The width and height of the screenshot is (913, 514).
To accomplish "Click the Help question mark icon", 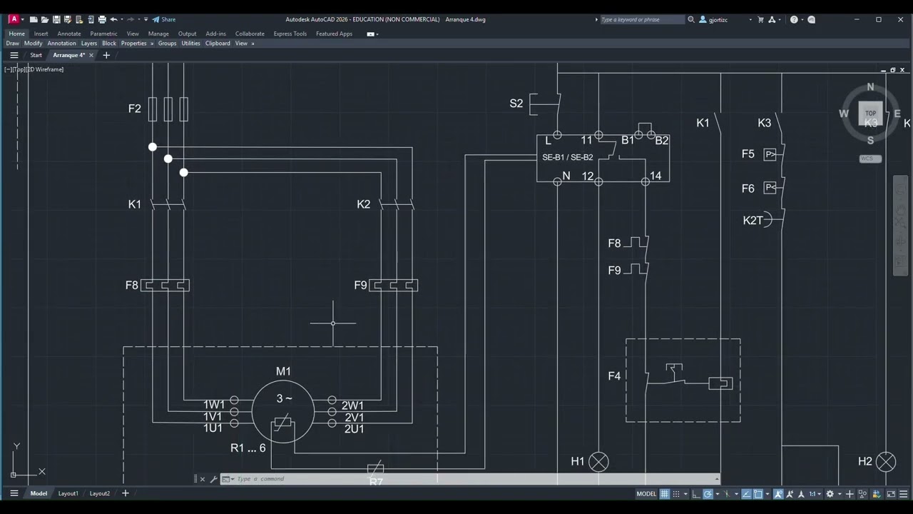I will (x=794, y=19).
